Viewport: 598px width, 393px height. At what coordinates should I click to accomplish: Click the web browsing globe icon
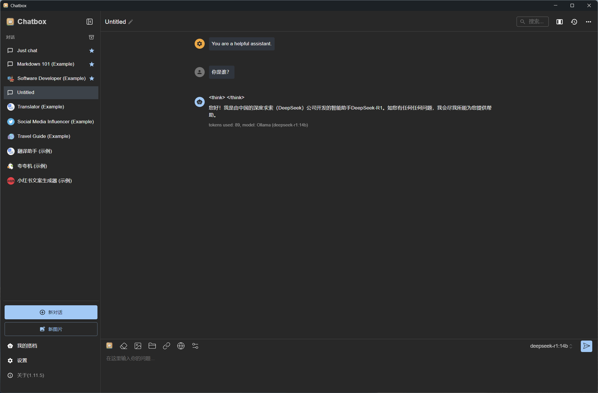tap(181, 346)
